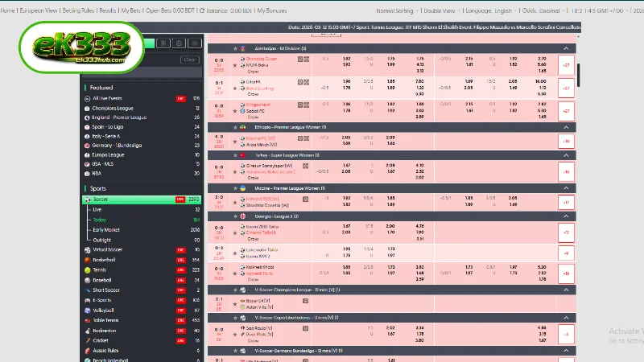This screenshot has width=644, height=362.
Task: Click the Tennis ball icon
Action: click(x=88, y=270)
